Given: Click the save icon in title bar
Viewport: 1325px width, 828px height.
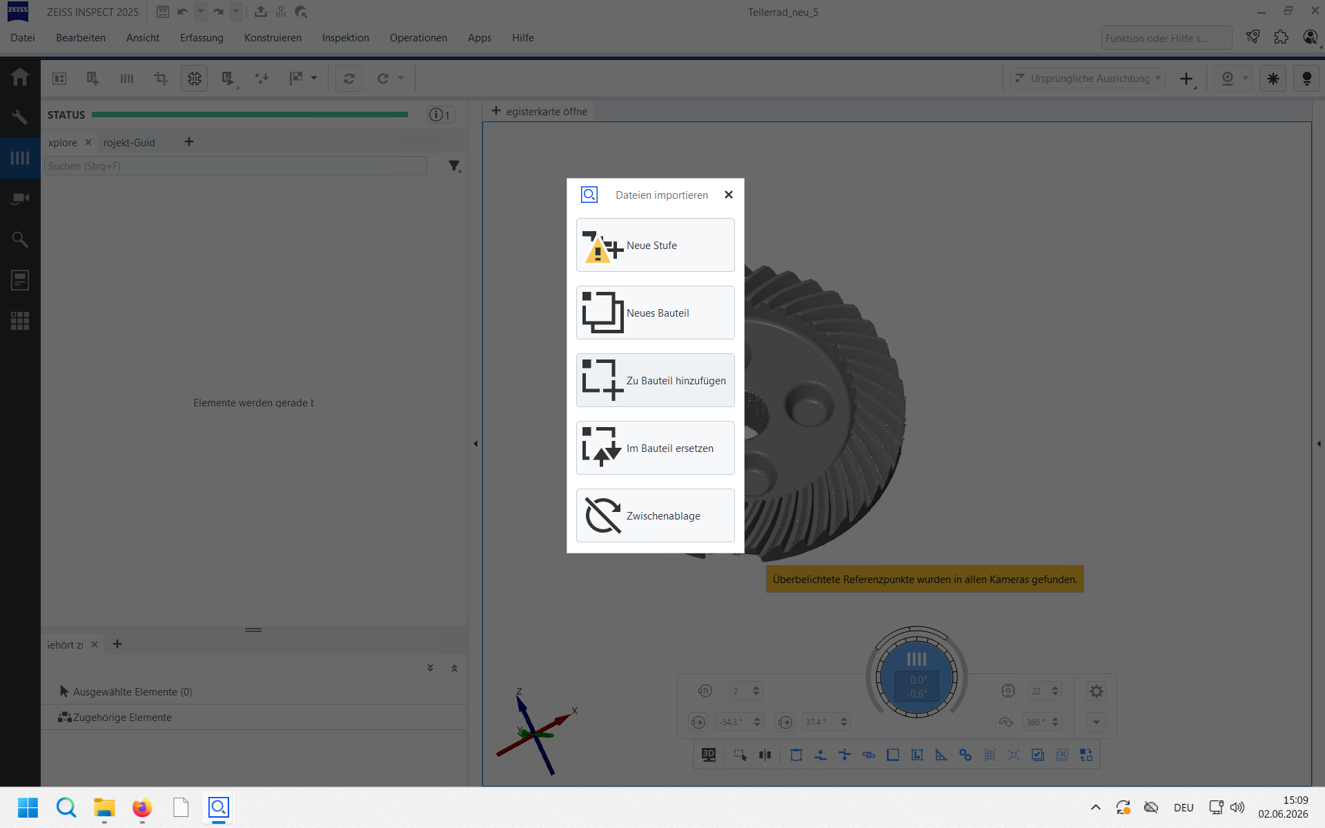Looking at the screenshot, I should pyautogui.click(x=163, y=12).
